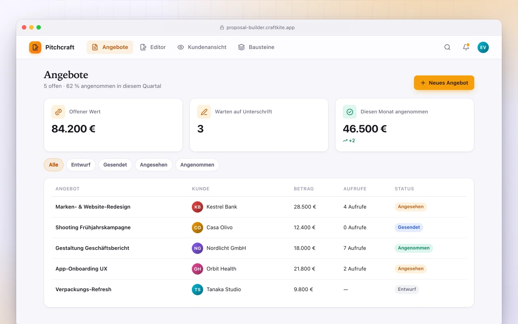Open the Editor tab
This screenshot has height=324, width=518.
[153, 47]
